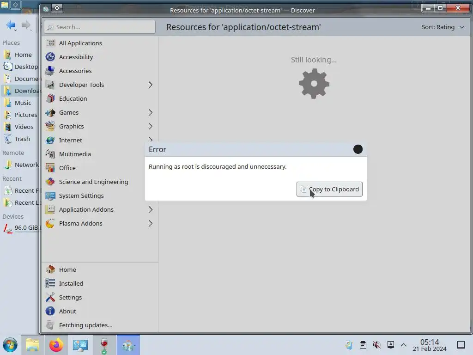This screenshot has height=355, width=473.
Task: Open the Education category icon
Action: 50,99
